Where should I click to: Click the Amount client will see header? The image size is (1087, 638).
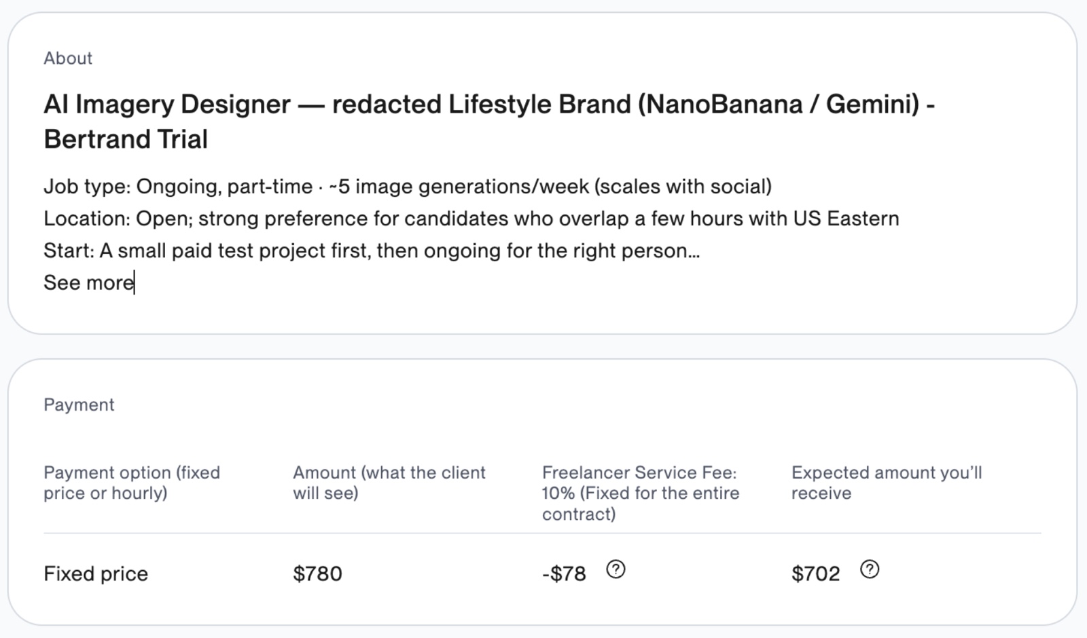[389, 483]
